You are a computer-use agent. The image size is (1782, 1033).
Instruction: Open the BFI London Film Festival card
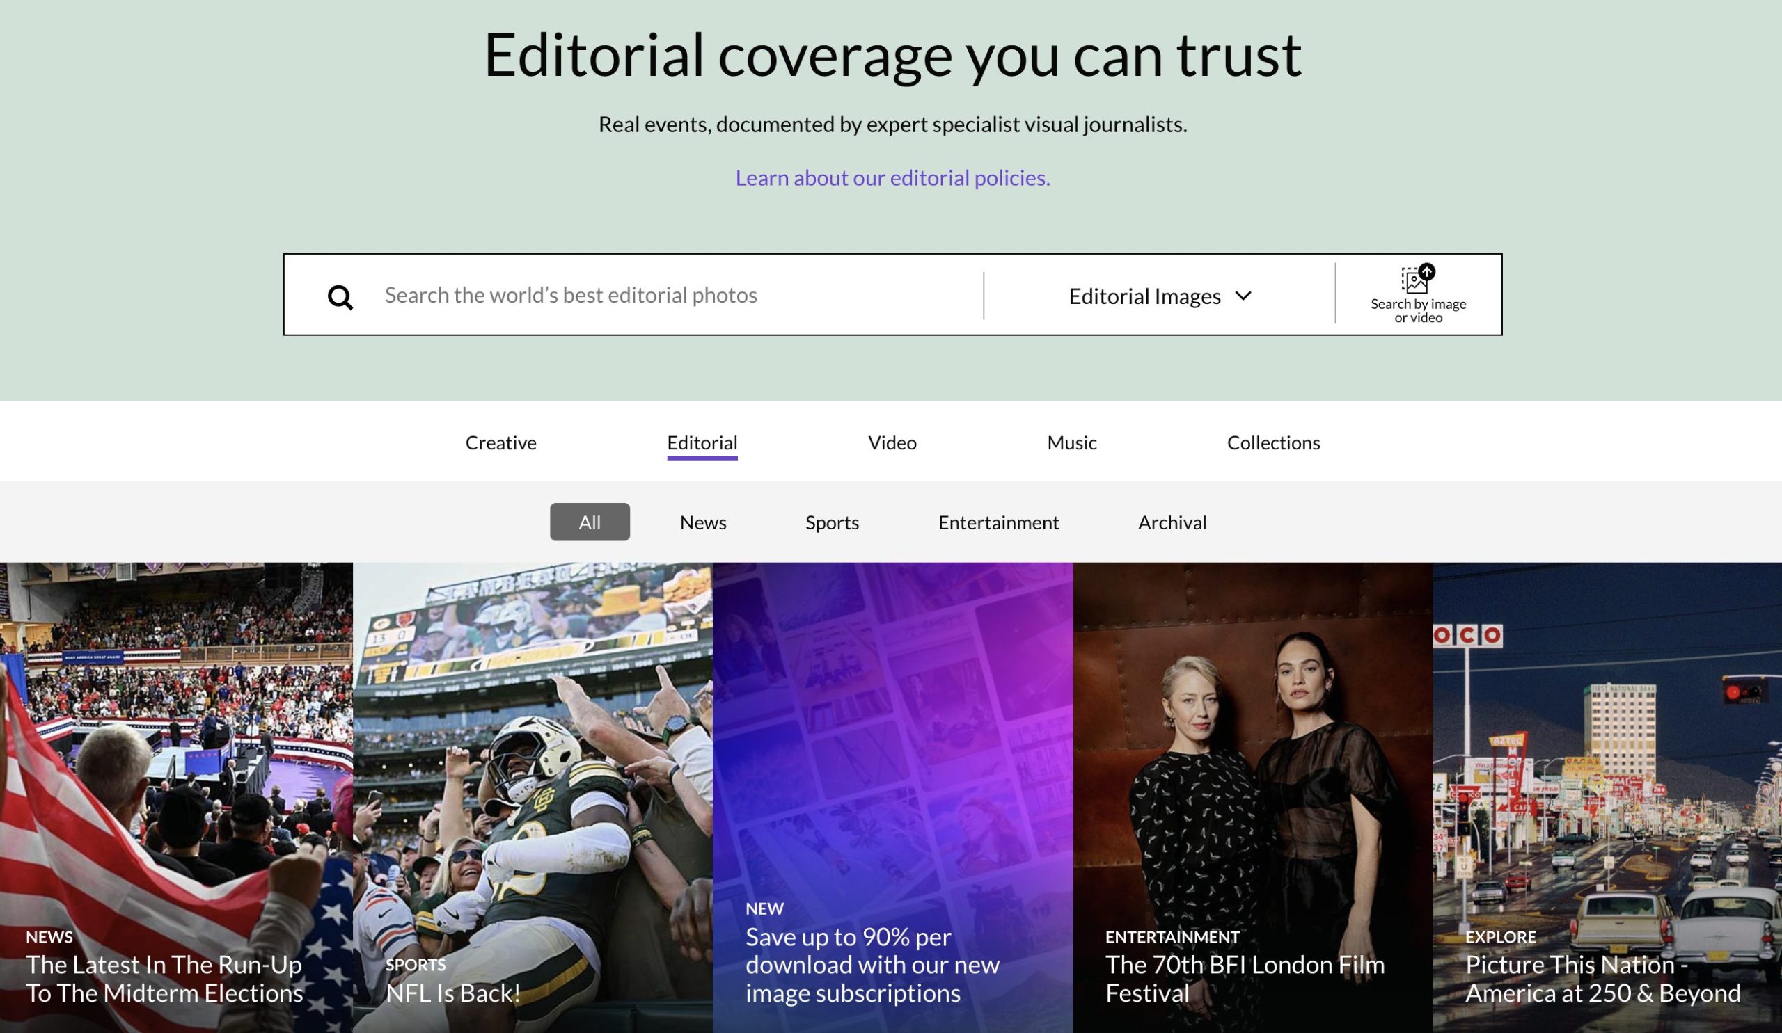[1253, 798]
